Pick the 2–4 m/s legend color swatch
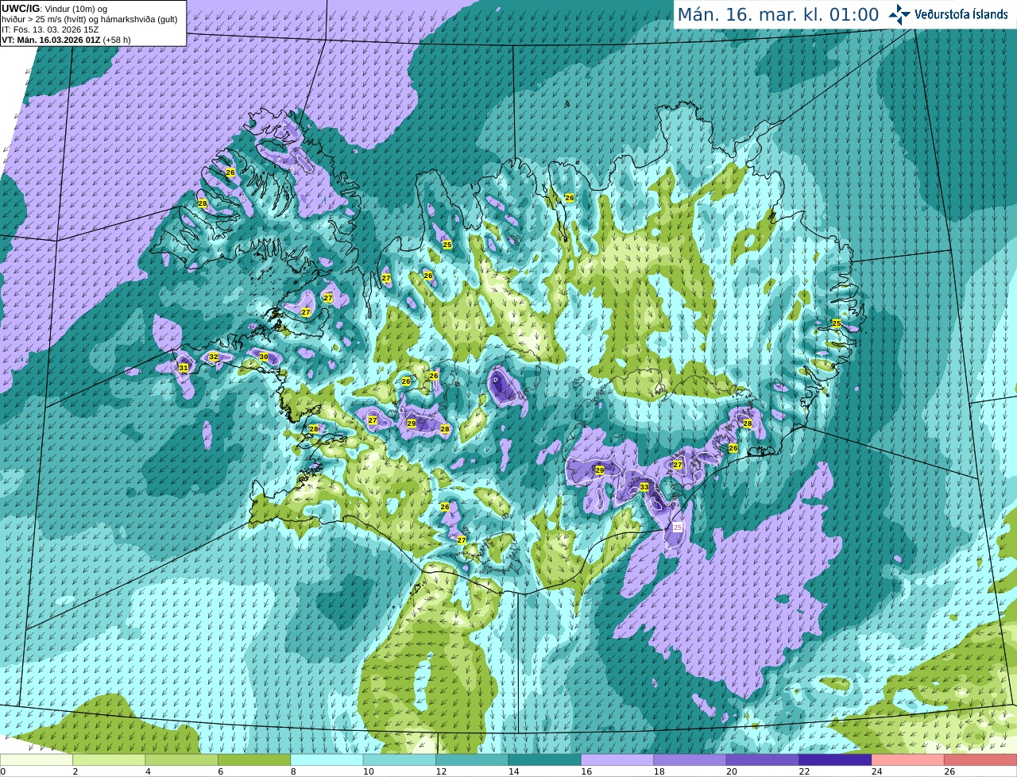Screen dimensions: 1017x777 point(109,760)
